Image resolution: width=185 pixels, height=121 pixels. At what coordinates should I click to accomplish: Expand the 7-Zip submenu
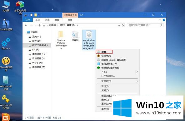pos(137,72)
